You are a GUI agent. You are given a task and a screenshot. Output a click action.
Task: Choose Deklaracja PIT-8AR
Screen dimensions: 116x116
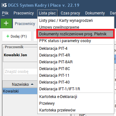(76, 62)
